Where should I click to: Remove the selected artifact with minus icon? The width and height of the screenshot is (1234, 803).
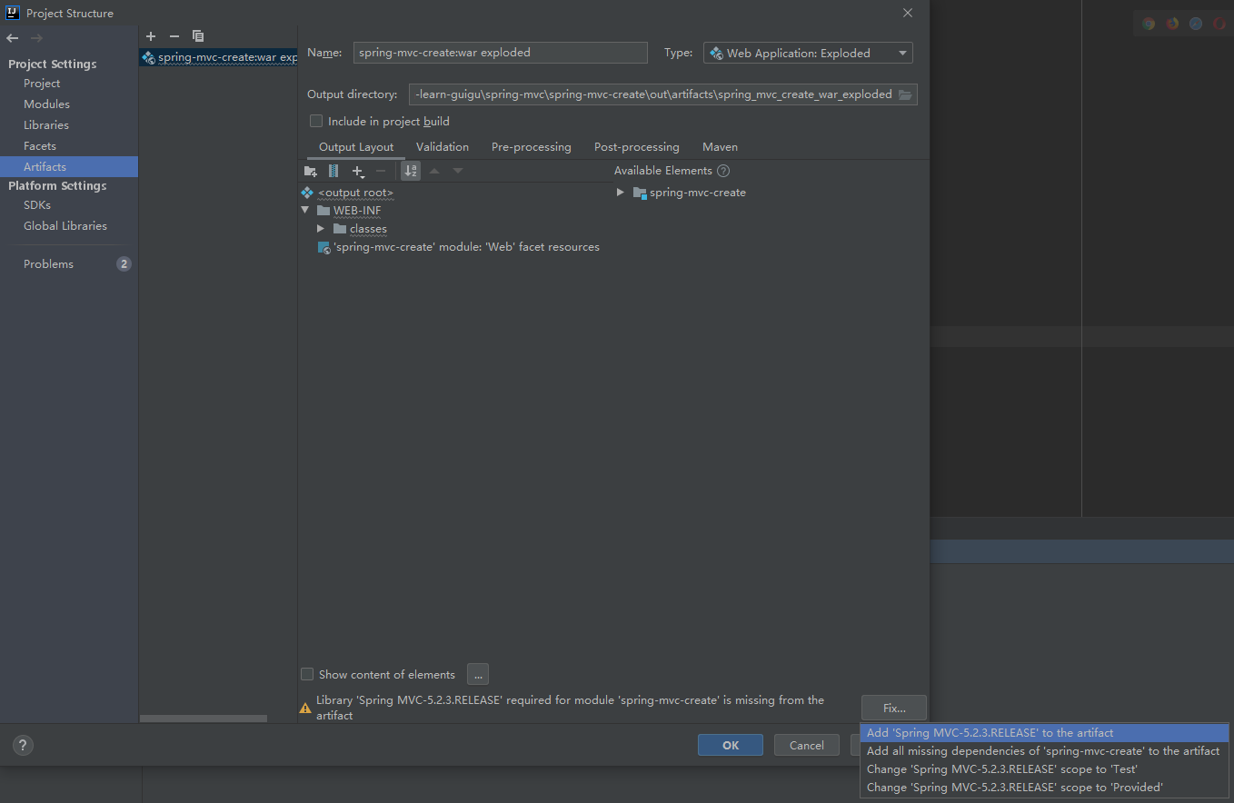[174, 36]
